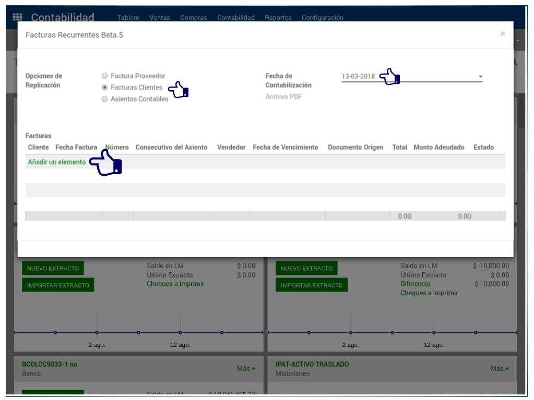Viewport: 534px width, 400px height.
Task: Open the Compras menu
Action: [x=194, y=18]
